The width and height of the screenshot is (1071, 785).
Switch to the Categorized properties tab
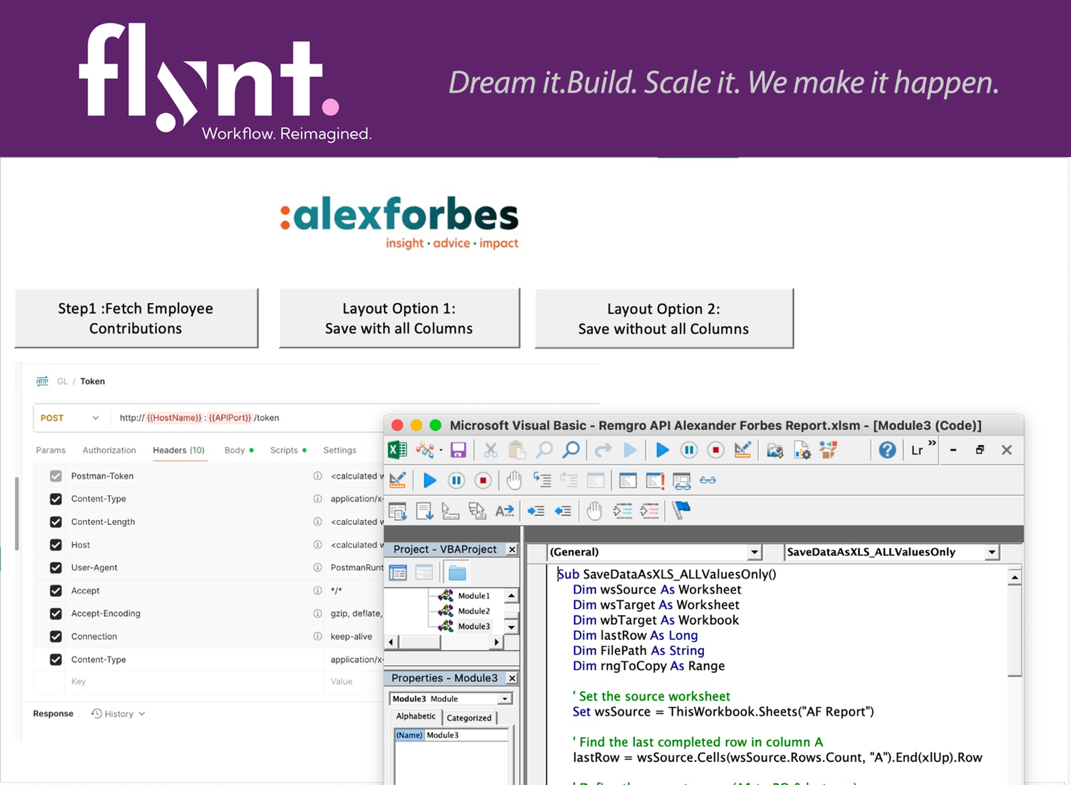coord(469,718)
